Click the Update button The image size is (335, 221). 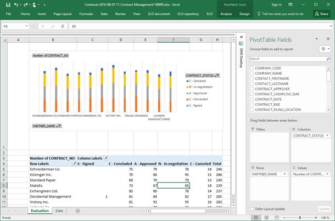325,209
